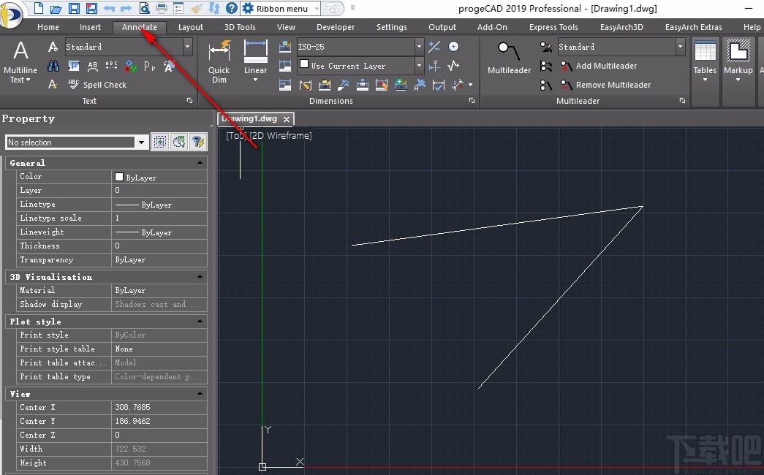The image size is (764, 475).
Task: Open the Help question mark icon
Action: click(x=232, y=8)
